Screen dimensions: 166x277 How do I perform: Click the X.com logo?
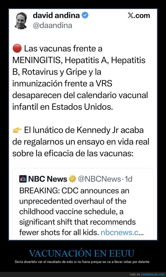point(139,16)
